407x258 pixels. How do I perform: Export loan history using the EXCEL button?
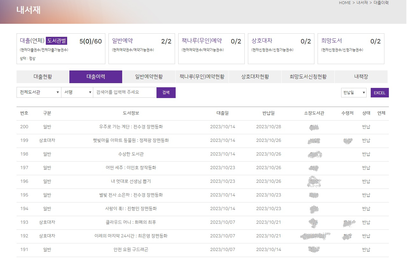[380, 92]
